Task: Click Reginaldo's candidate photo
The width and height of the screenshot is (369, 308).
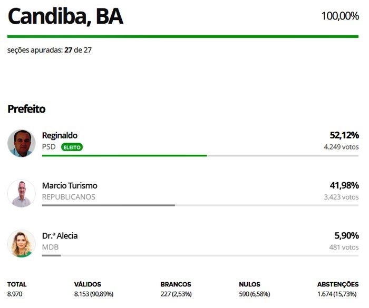Action: pyautogui.click(x=22, y=143)
